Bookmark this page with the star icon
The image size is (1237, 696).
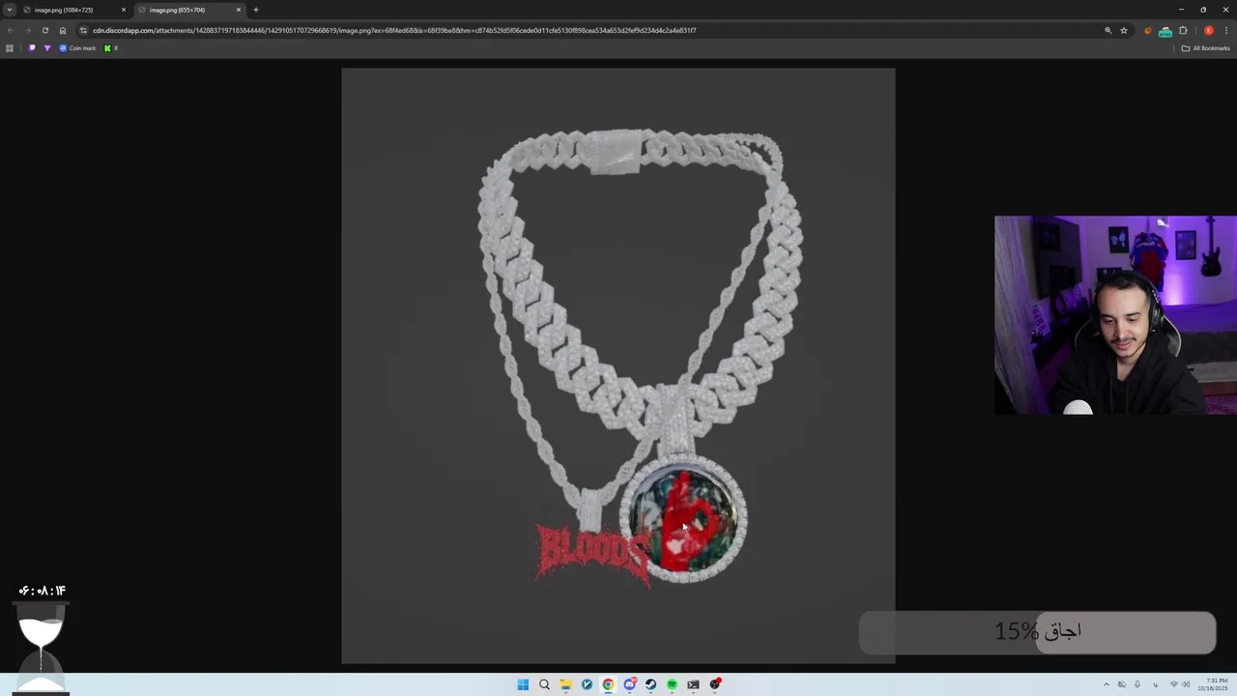(x=1124, y=30)
